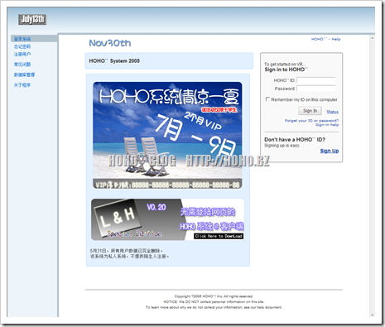Focus the Password input field
Image resolution: width=385 pixels, height=327 pixels.
click(x=316, y=89)
